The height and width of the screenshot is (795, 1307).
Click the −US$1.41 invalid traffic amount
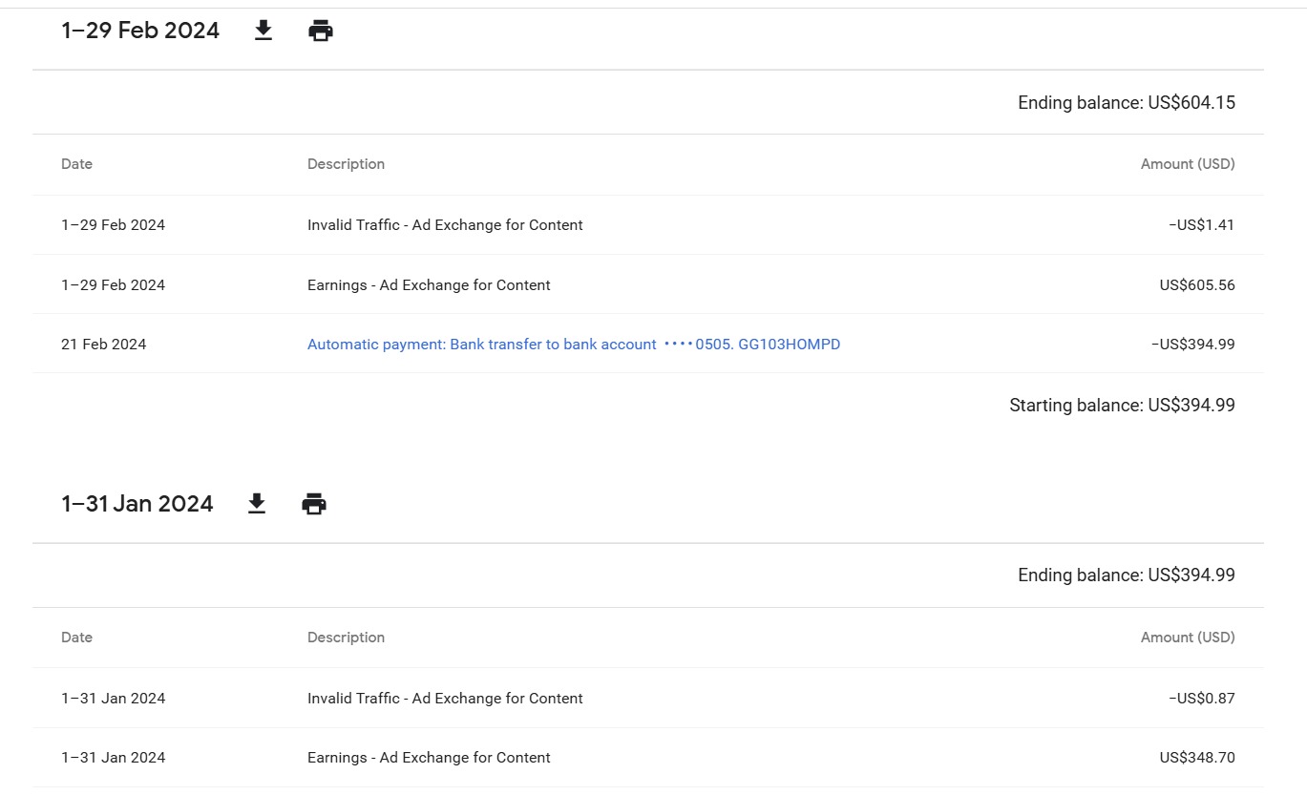(x=1201, y=225)
